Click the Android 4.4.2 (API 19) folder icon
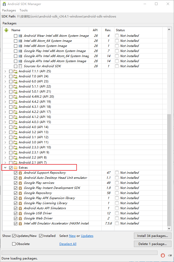 point(15,102)
